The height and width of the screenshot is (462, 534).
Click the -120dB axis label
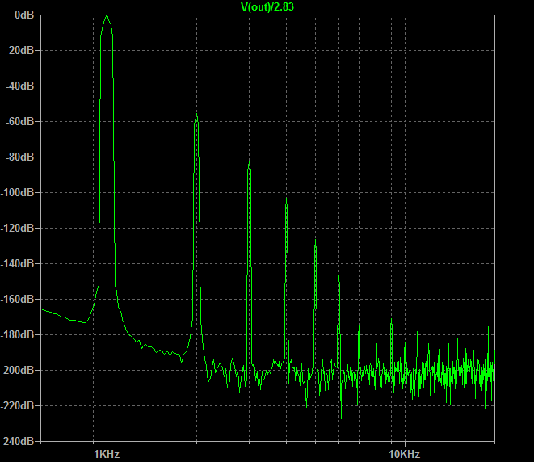(17, 228)
